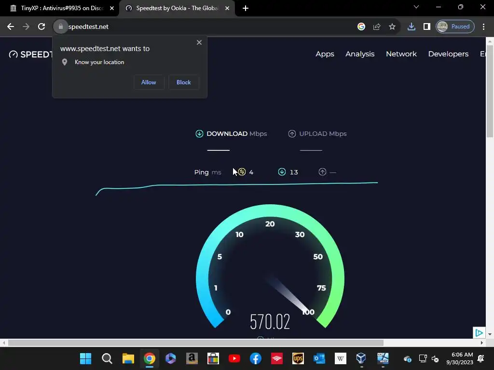
Task: Open the Windows Start menu
Action: [x=85, y=358]
